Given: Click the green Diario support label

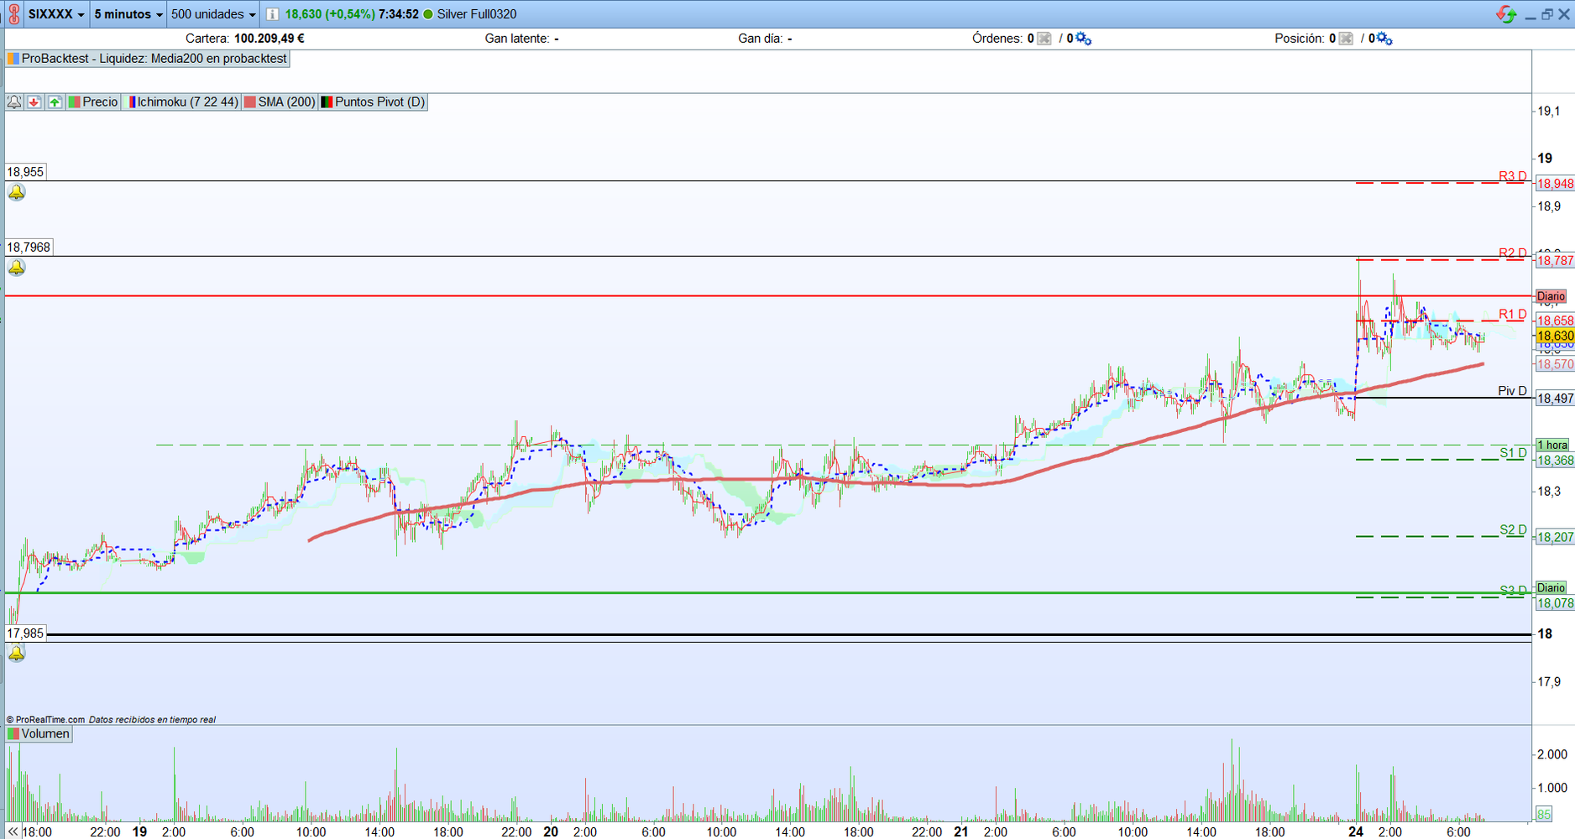Looking at the screenshot, I should click(x=1551, y=587).
